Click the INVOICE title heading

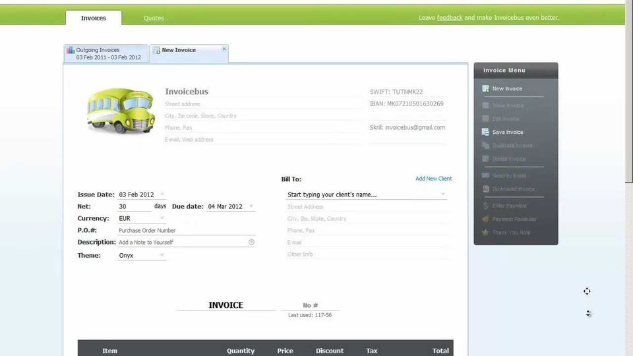pos(226,305)
